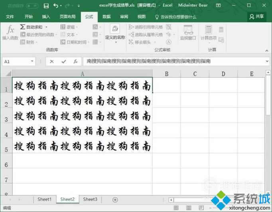Click cell A2 with 搜狗指南 text

83,100
